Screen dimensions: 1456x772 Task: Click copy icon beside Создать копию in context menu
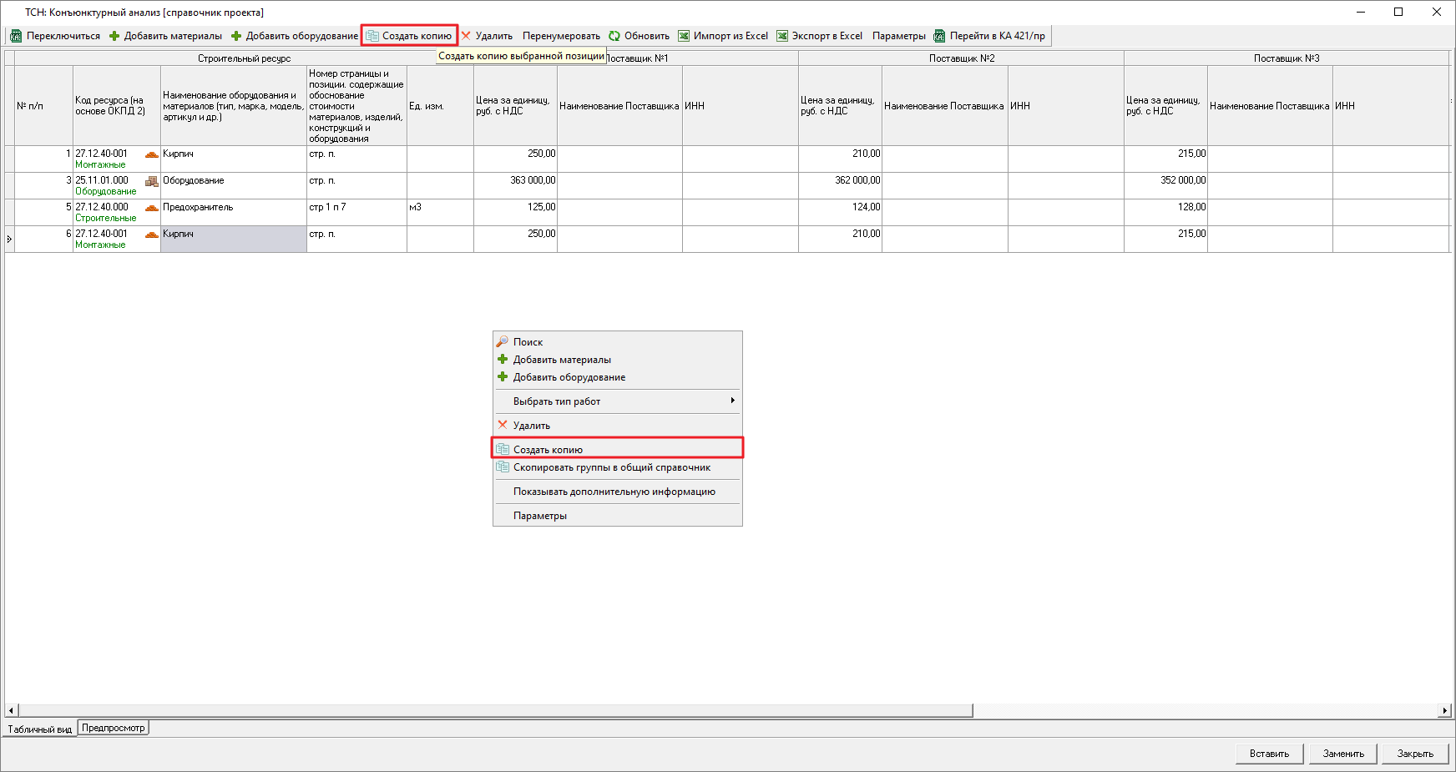[503, 449]
